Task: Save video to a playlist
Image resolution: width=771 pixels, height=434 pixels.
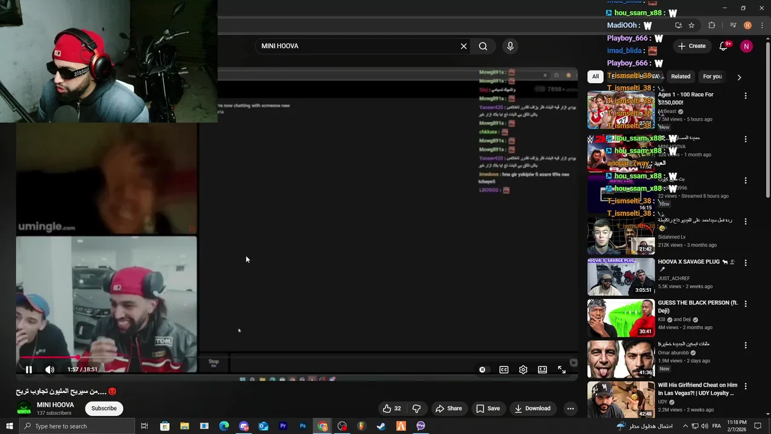Action: click(488, 408)
